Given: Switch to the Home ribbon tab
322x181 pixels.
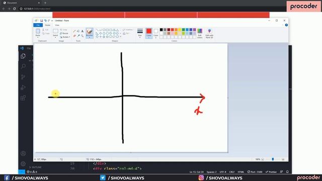Looking at the screenshot, I should (x=47, y=25).
